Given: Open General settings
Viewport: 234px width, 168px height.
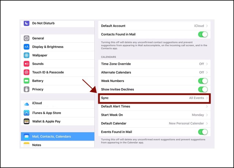Looking at the screenshot, I should [x=58, y=38].
